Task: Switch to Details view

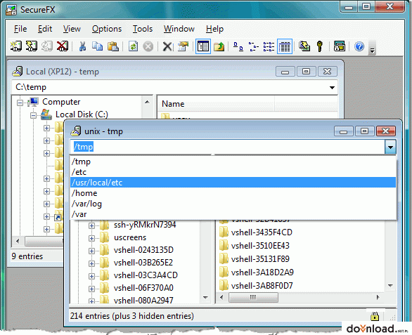Action: tap(285, 46)
